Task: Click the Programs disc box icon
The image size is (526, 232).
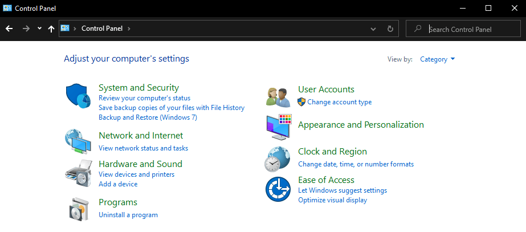Action: tap(78, 209)
